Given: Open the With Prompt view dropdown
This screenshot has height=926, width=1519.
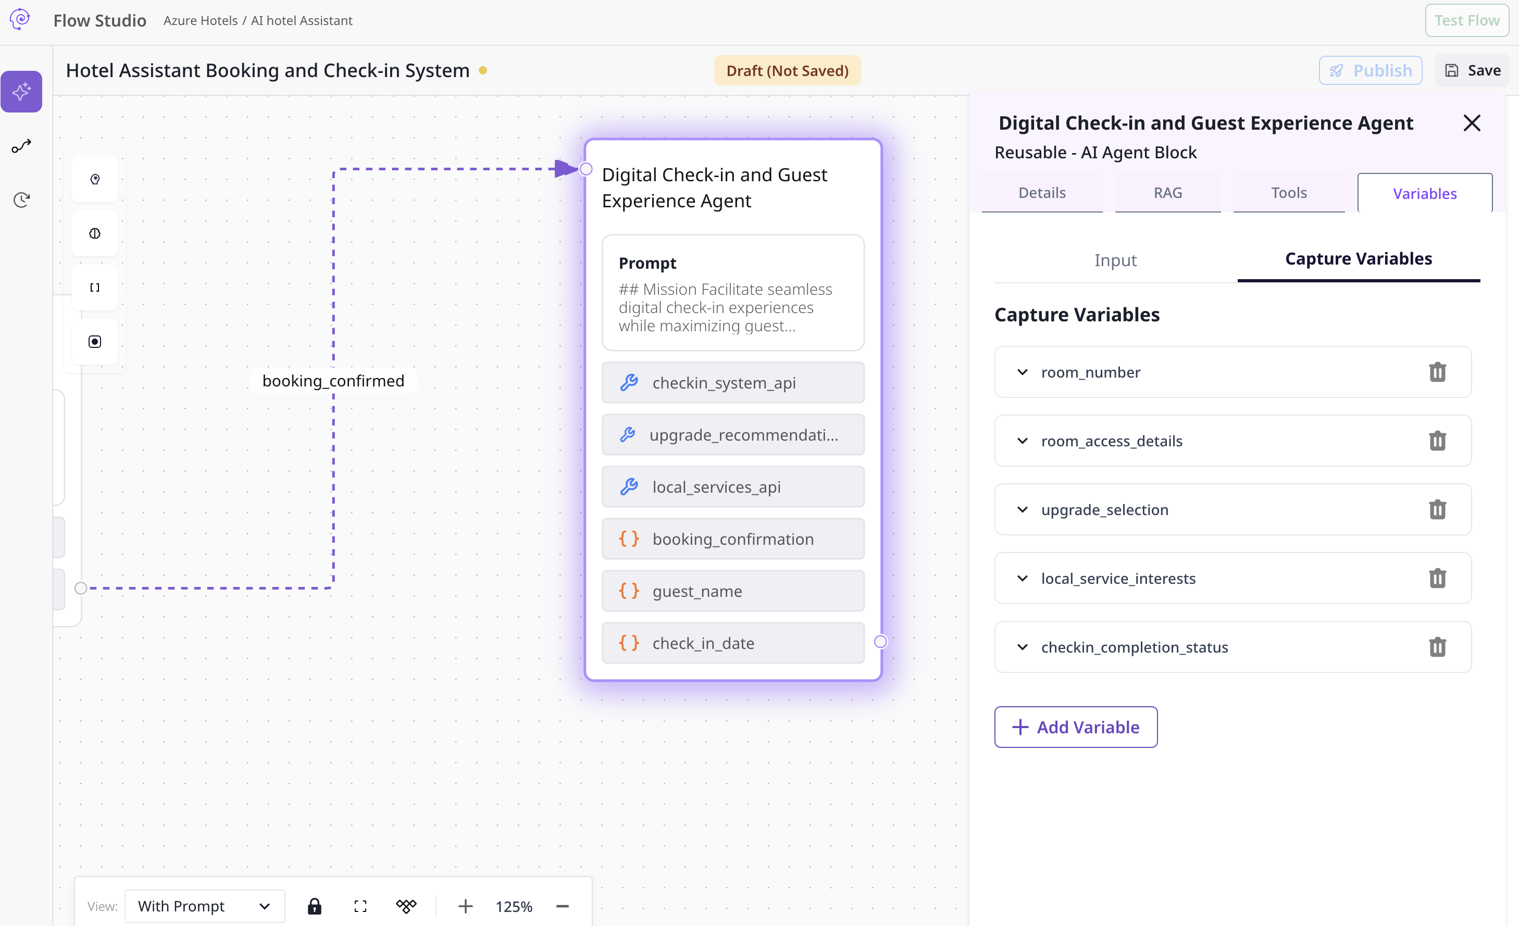Looking at the screenshot, I should point(204,906).
